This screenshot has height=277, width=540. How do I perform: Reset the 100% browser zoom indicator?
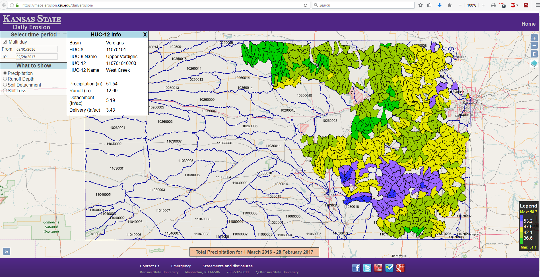click(471, 5)
